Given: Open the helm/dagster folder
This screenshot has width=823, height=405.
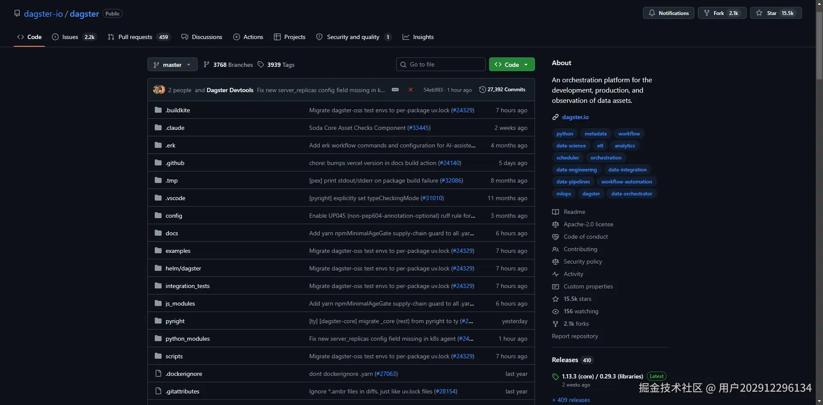Looking at the screenshot, I should (x=183, y=268).
